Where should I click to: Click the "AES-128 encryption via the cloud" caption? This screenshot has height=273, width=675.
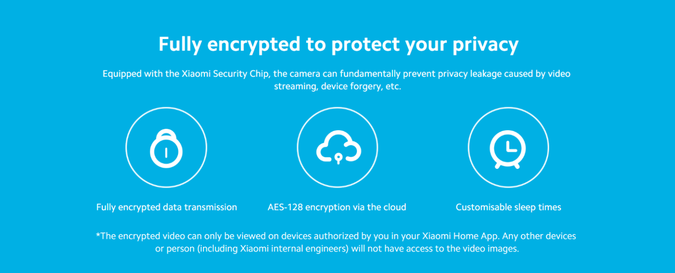337,207
